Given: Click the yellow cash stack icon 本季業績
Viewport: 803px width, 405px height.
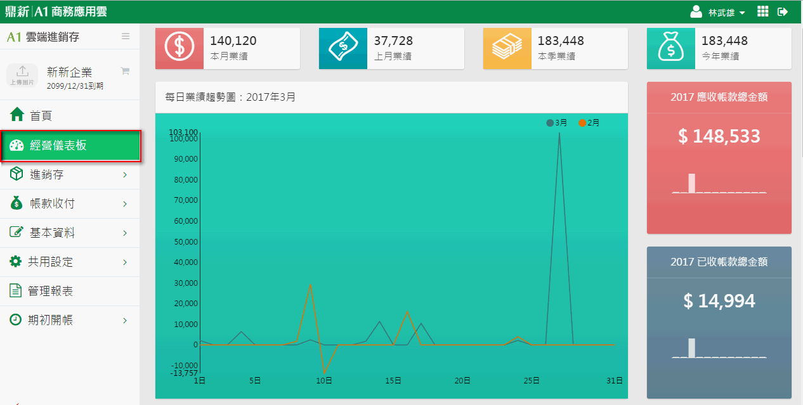Looking at the screenshot, I should point(507,48).
